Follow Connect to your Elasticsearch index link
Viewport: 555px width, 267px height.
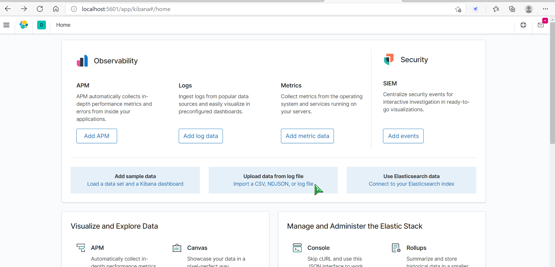(411, 184)
